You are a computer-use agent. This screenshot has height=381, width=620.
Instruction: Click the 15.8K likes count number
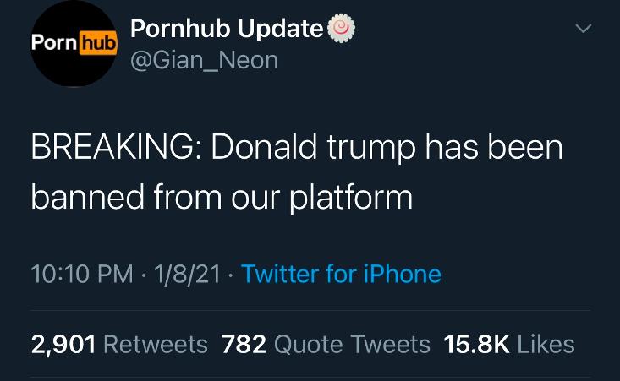coord(476,345)
